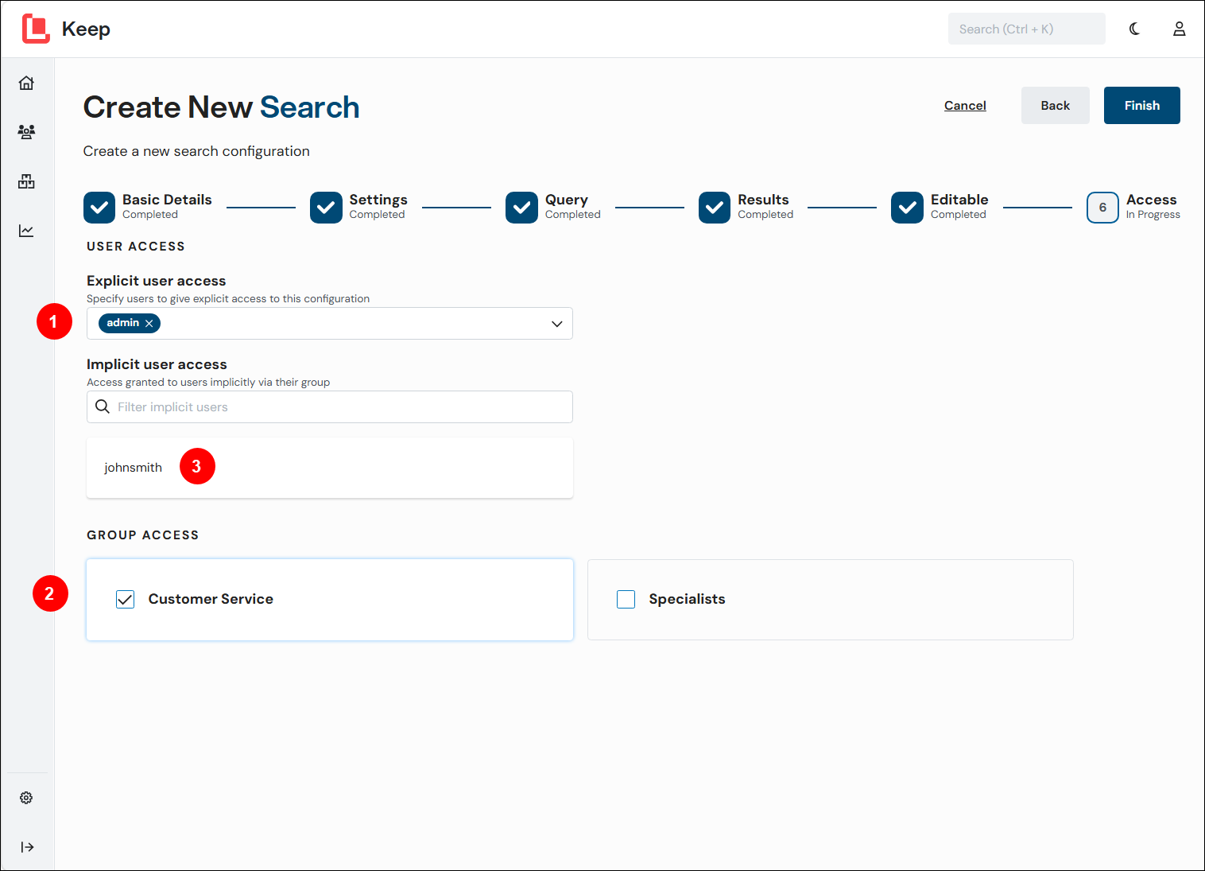This screenshot has width=1205, height=871.
Task: Go to Settings step label
Action: tap(378, 200)
